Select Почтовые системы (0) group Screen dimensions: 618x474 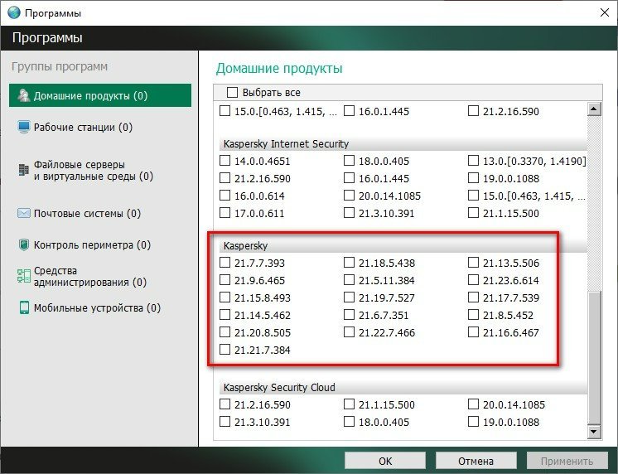click(x=79, y=213)
